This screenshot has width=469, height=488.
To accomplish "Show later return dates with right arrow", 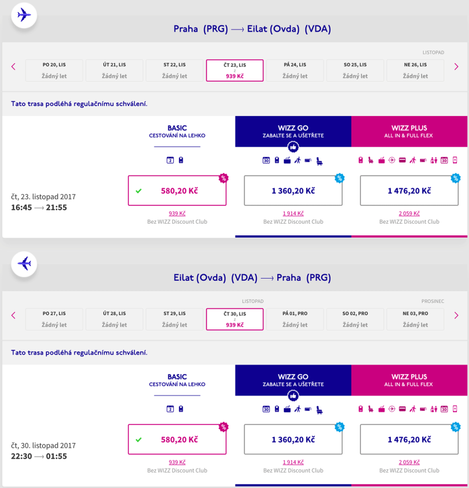I will (456, 315).
